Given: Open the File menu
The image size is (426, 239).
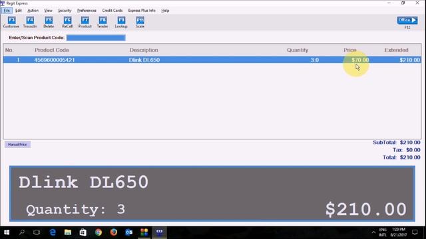Looking at the screenshot, I should coord(7,11).
